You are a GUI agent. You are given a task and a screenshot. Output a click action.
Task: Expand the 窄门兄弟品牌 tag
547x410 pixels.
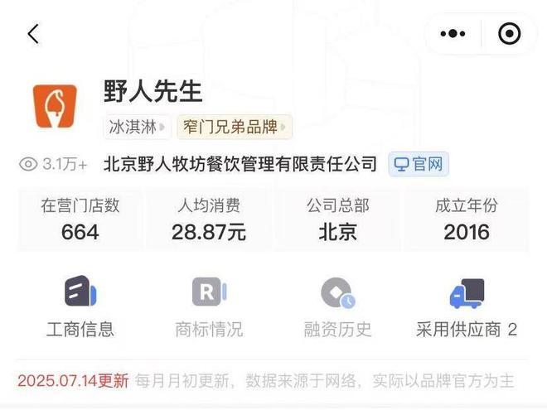(234, 127)
